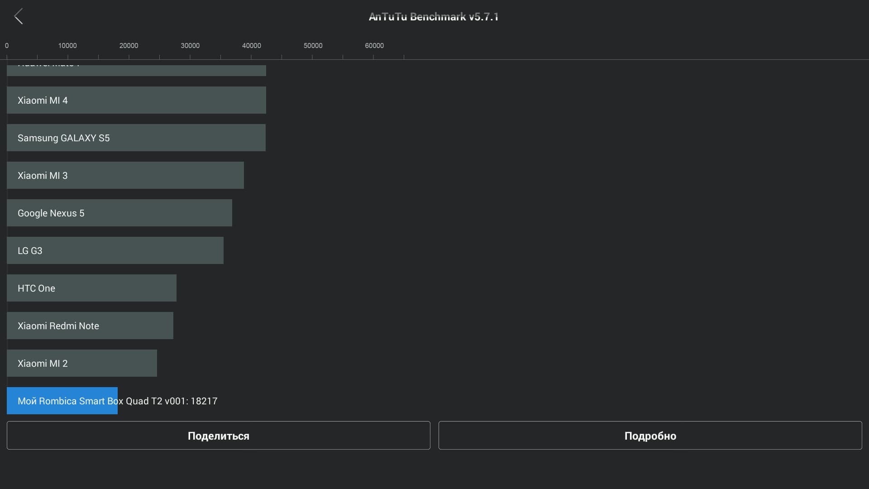Tap the Google Nexus 5 bar
Image resolution: width=869 pixels, height=489 pixels.
tap(119, 213)
